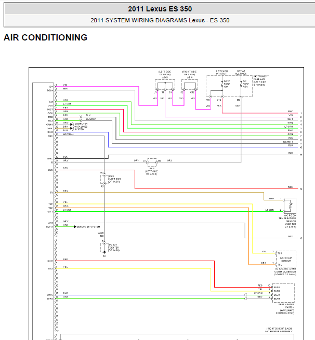Click the 'DEFOGGER SYSTEM' label

(x=88, y=227)
